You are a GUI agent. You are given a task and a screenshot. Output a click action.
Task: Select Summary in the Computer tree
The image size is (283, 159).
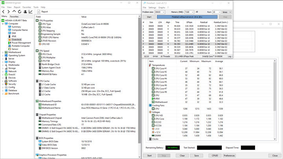[x=16, y=27]
